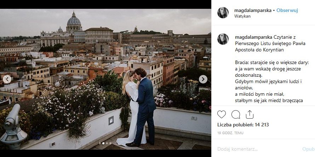Image resolution: width=315 pixels, height=157 pixels.
Task: Click the magdalamparska username in the caption
Action: 253,37
